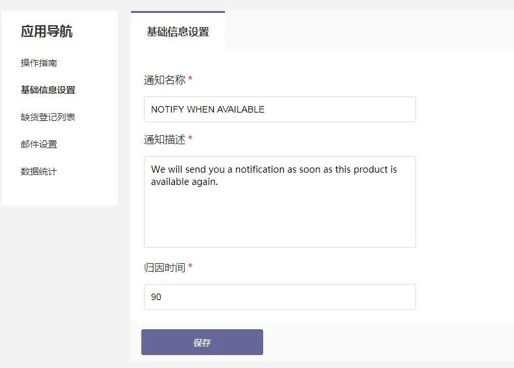Click the red asterisk beside 通知名称
Screen dimensions: 514x368
(190, 80)
